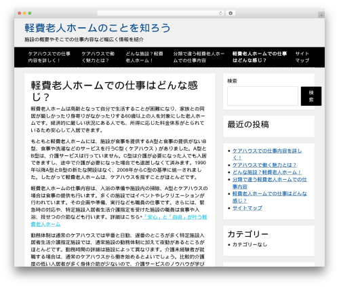Open menu item ケアハウスでの仕事内容を詳しく！
The width and height of the screenshot is (339, 287).
click(49, 57)
